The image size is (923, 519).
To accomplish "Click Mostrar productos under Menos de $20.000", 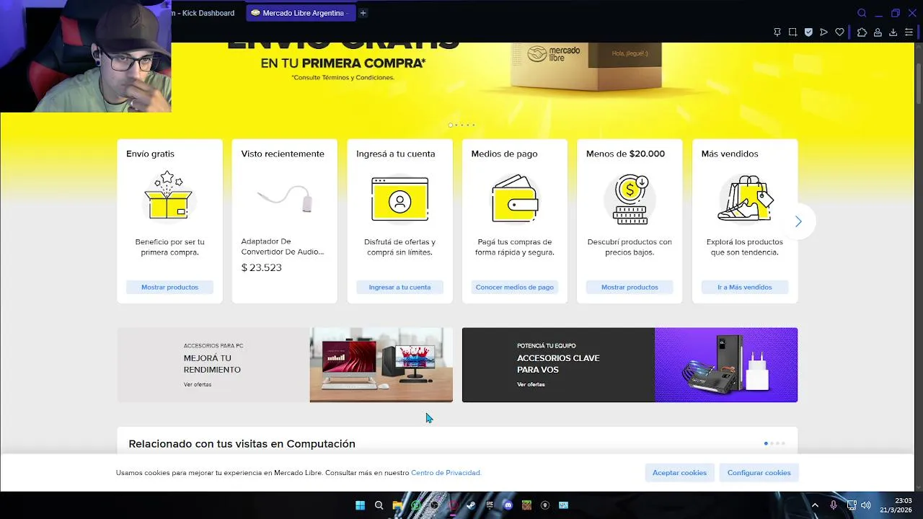I will [x=630, y=287].
